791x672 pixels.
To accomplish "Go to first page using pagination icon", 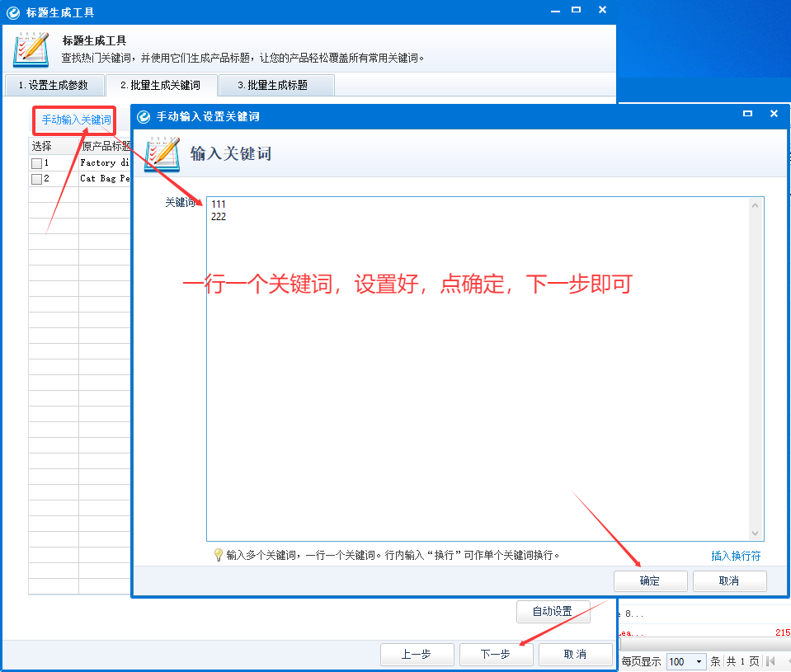I will 770,661.
